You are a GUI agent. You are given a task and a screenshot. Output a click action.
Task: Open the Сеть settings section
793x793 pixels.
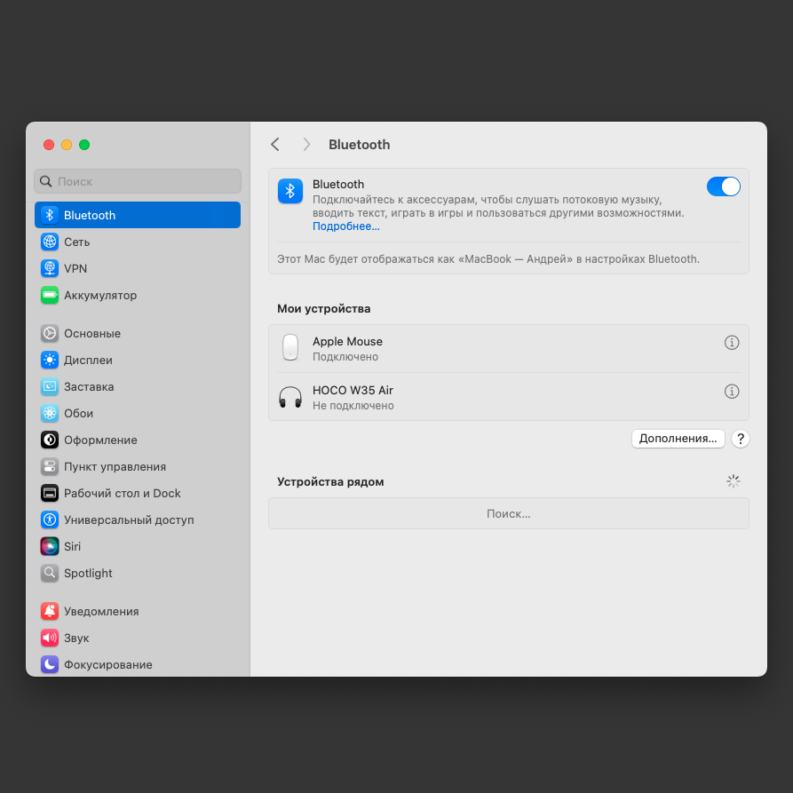[x=138, y=242]
